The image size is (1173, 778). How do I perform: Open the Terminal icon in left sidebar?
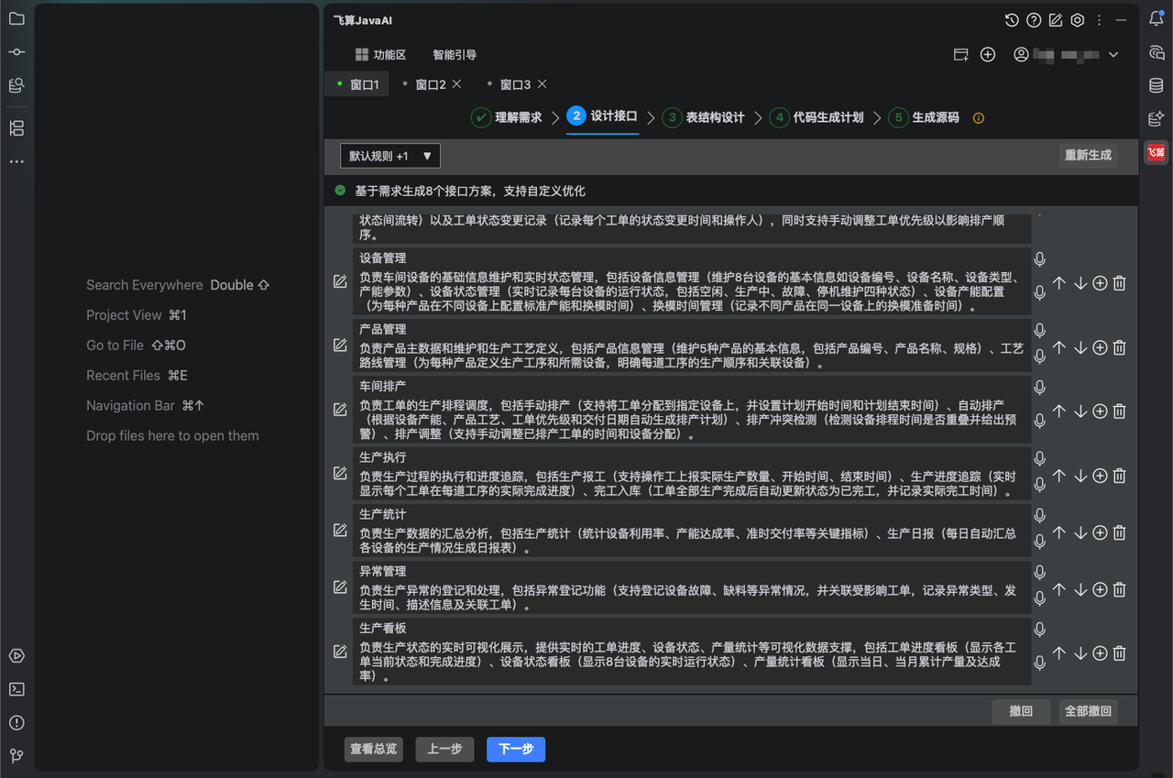click(16, 689)
